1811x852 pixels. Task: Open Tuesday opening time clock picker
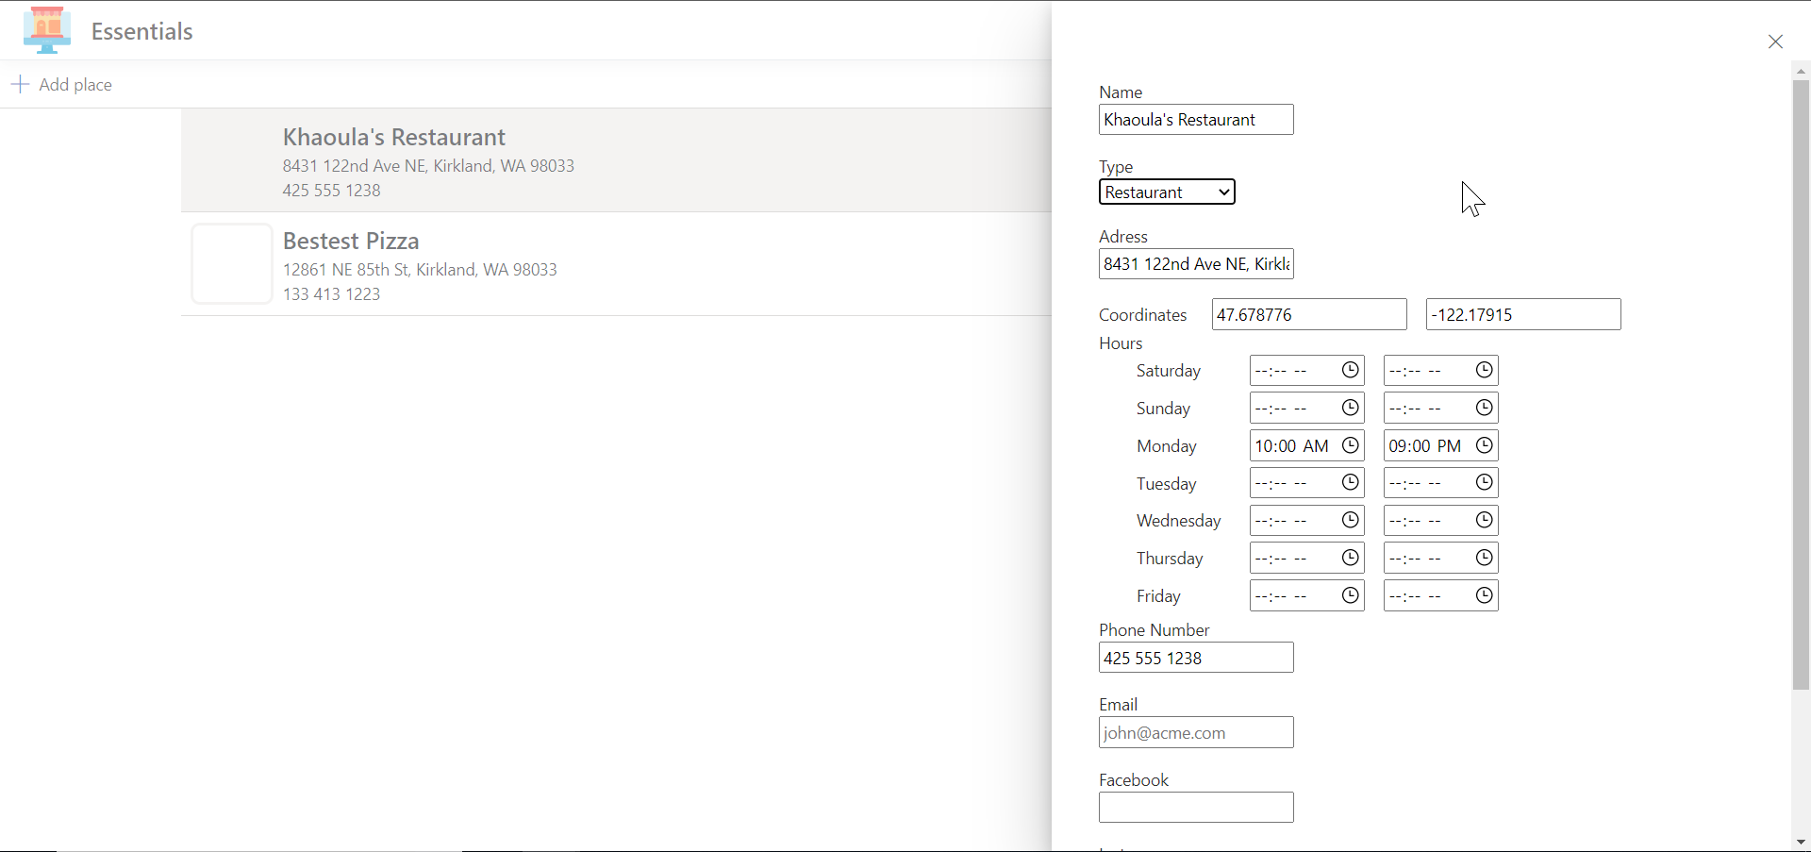(x=1351, y=483)
